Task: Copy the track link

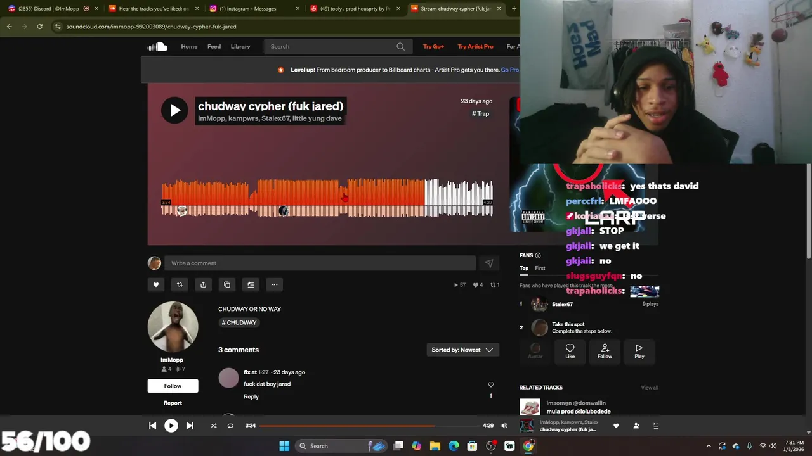Action: [x=227, y=284]
